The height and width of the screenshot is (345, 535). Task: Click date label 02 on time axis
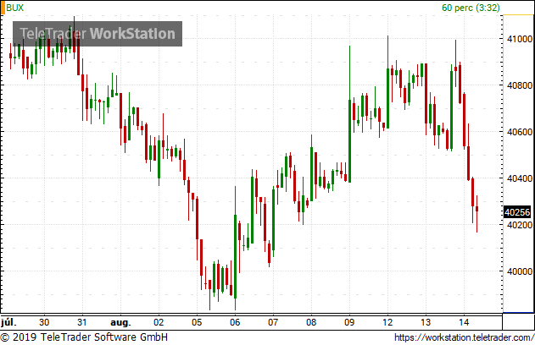159,322
